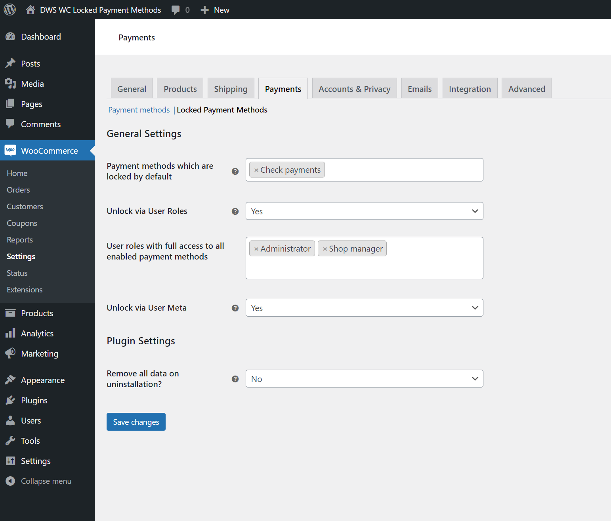Click the Analytics bar chart icon
The width and height of the screenshot is (611, 521).
pos(10,333)
